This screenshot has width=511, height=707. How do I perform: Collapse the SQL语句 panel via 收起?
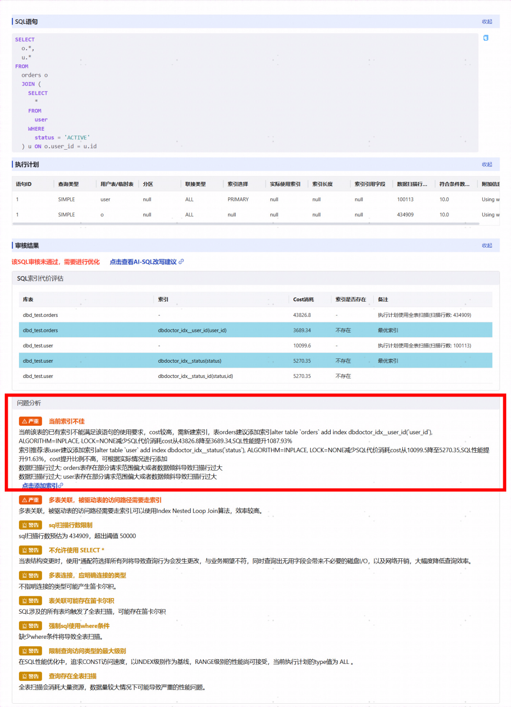[x=488, y=21]
